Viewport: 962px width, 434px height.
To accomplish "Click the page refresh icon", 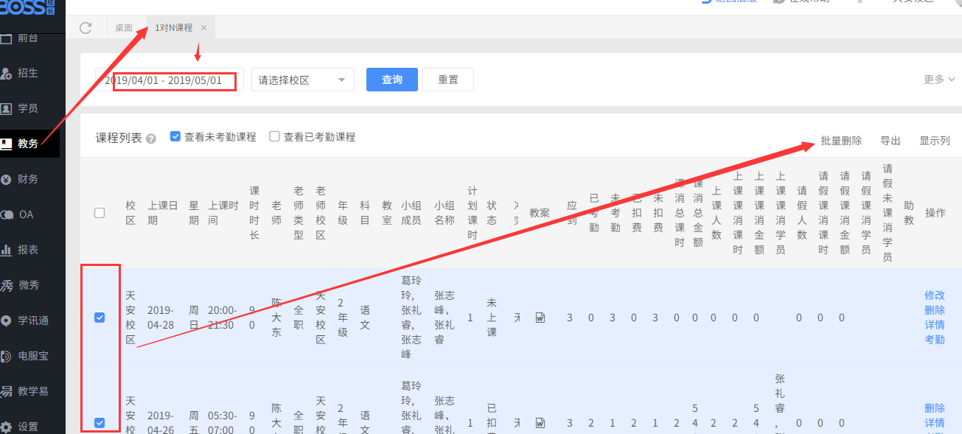I will click(x=86, y=28).
